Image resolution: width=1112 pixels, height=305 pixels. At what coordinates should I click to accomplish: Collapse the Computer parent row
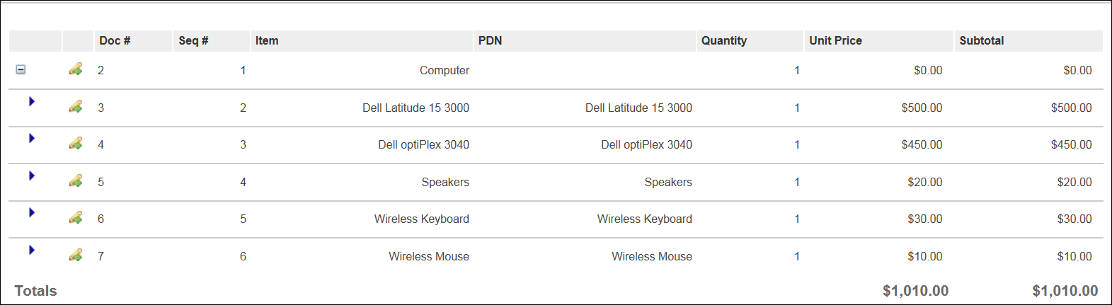(x=21, y=69)
